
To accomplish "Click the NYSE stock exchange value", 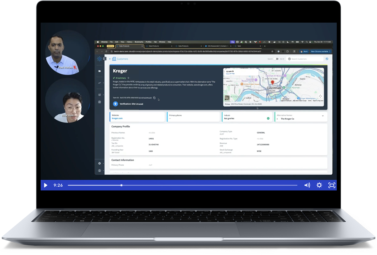I will click(x=259, y=151).
